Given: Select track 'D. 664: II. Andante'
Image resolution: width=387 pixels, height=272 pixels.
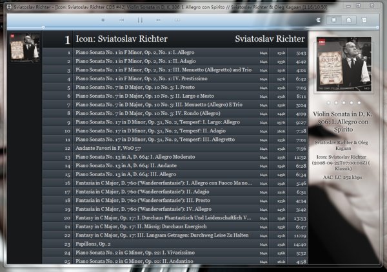Looking at the screenshot, I should tap(175, 165).
